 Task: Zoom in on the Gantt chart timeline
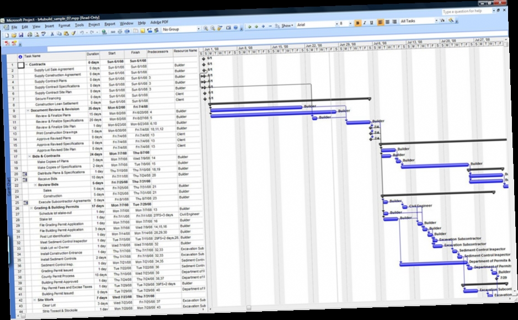(206, 29)
